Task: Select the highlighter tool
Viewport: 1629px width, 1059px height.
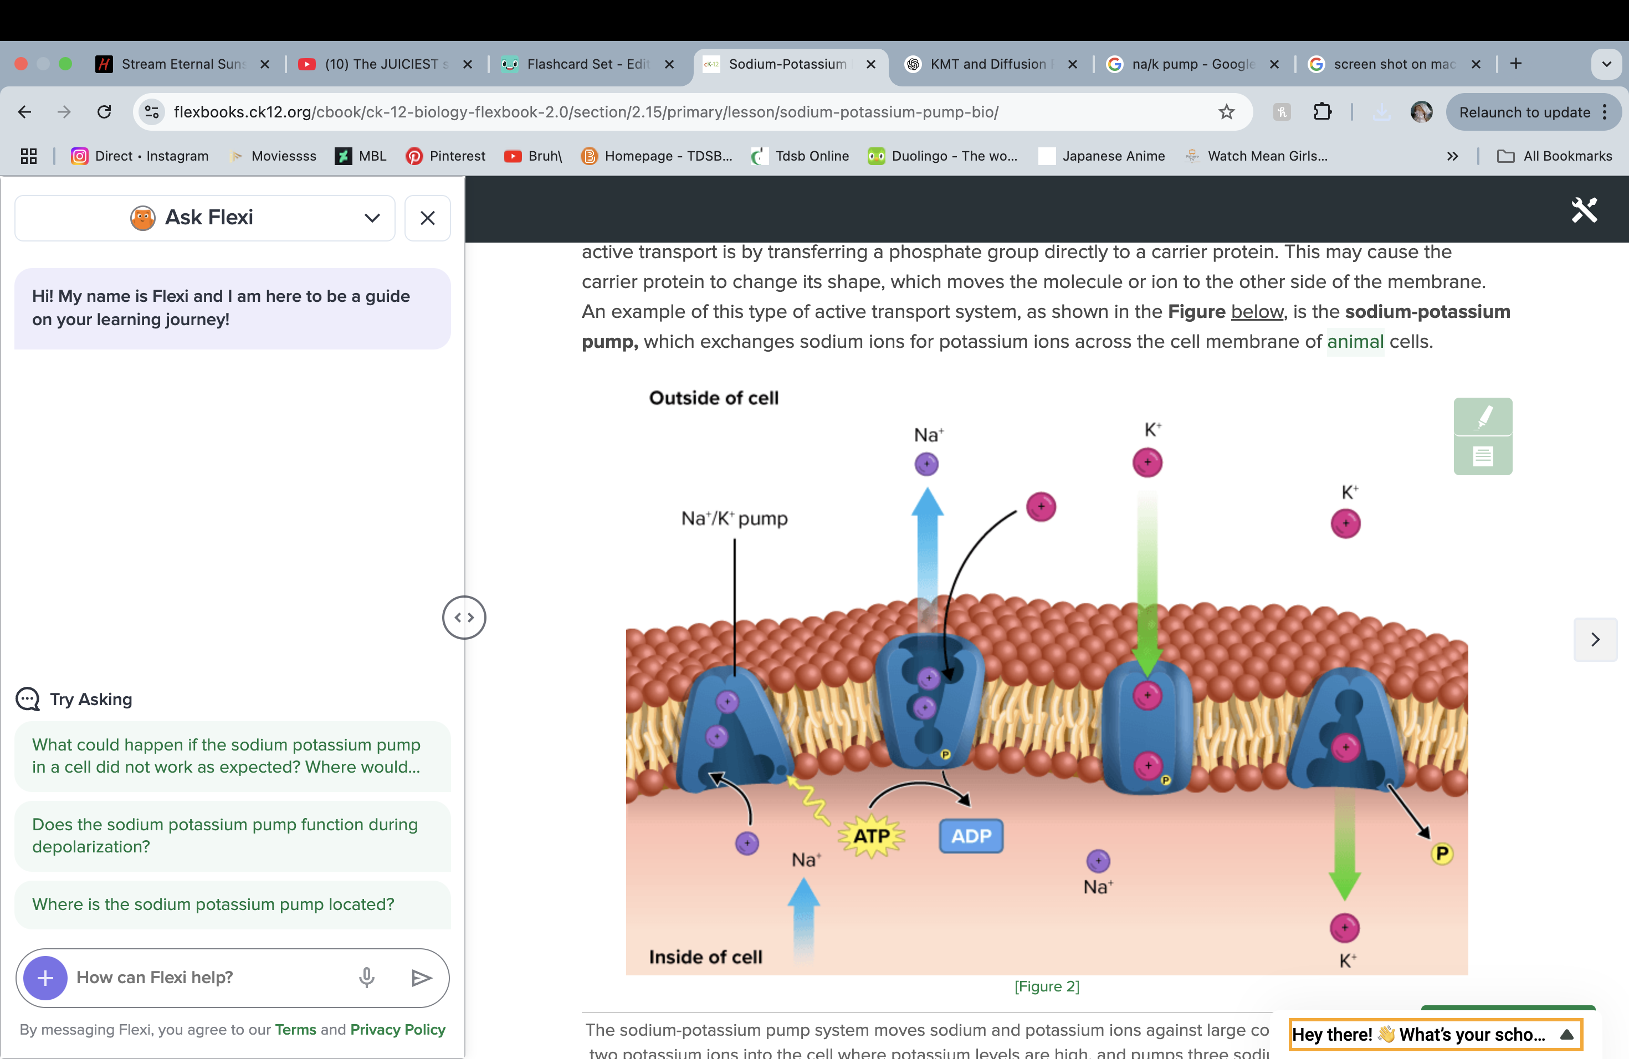Action: click(1483, 416)
